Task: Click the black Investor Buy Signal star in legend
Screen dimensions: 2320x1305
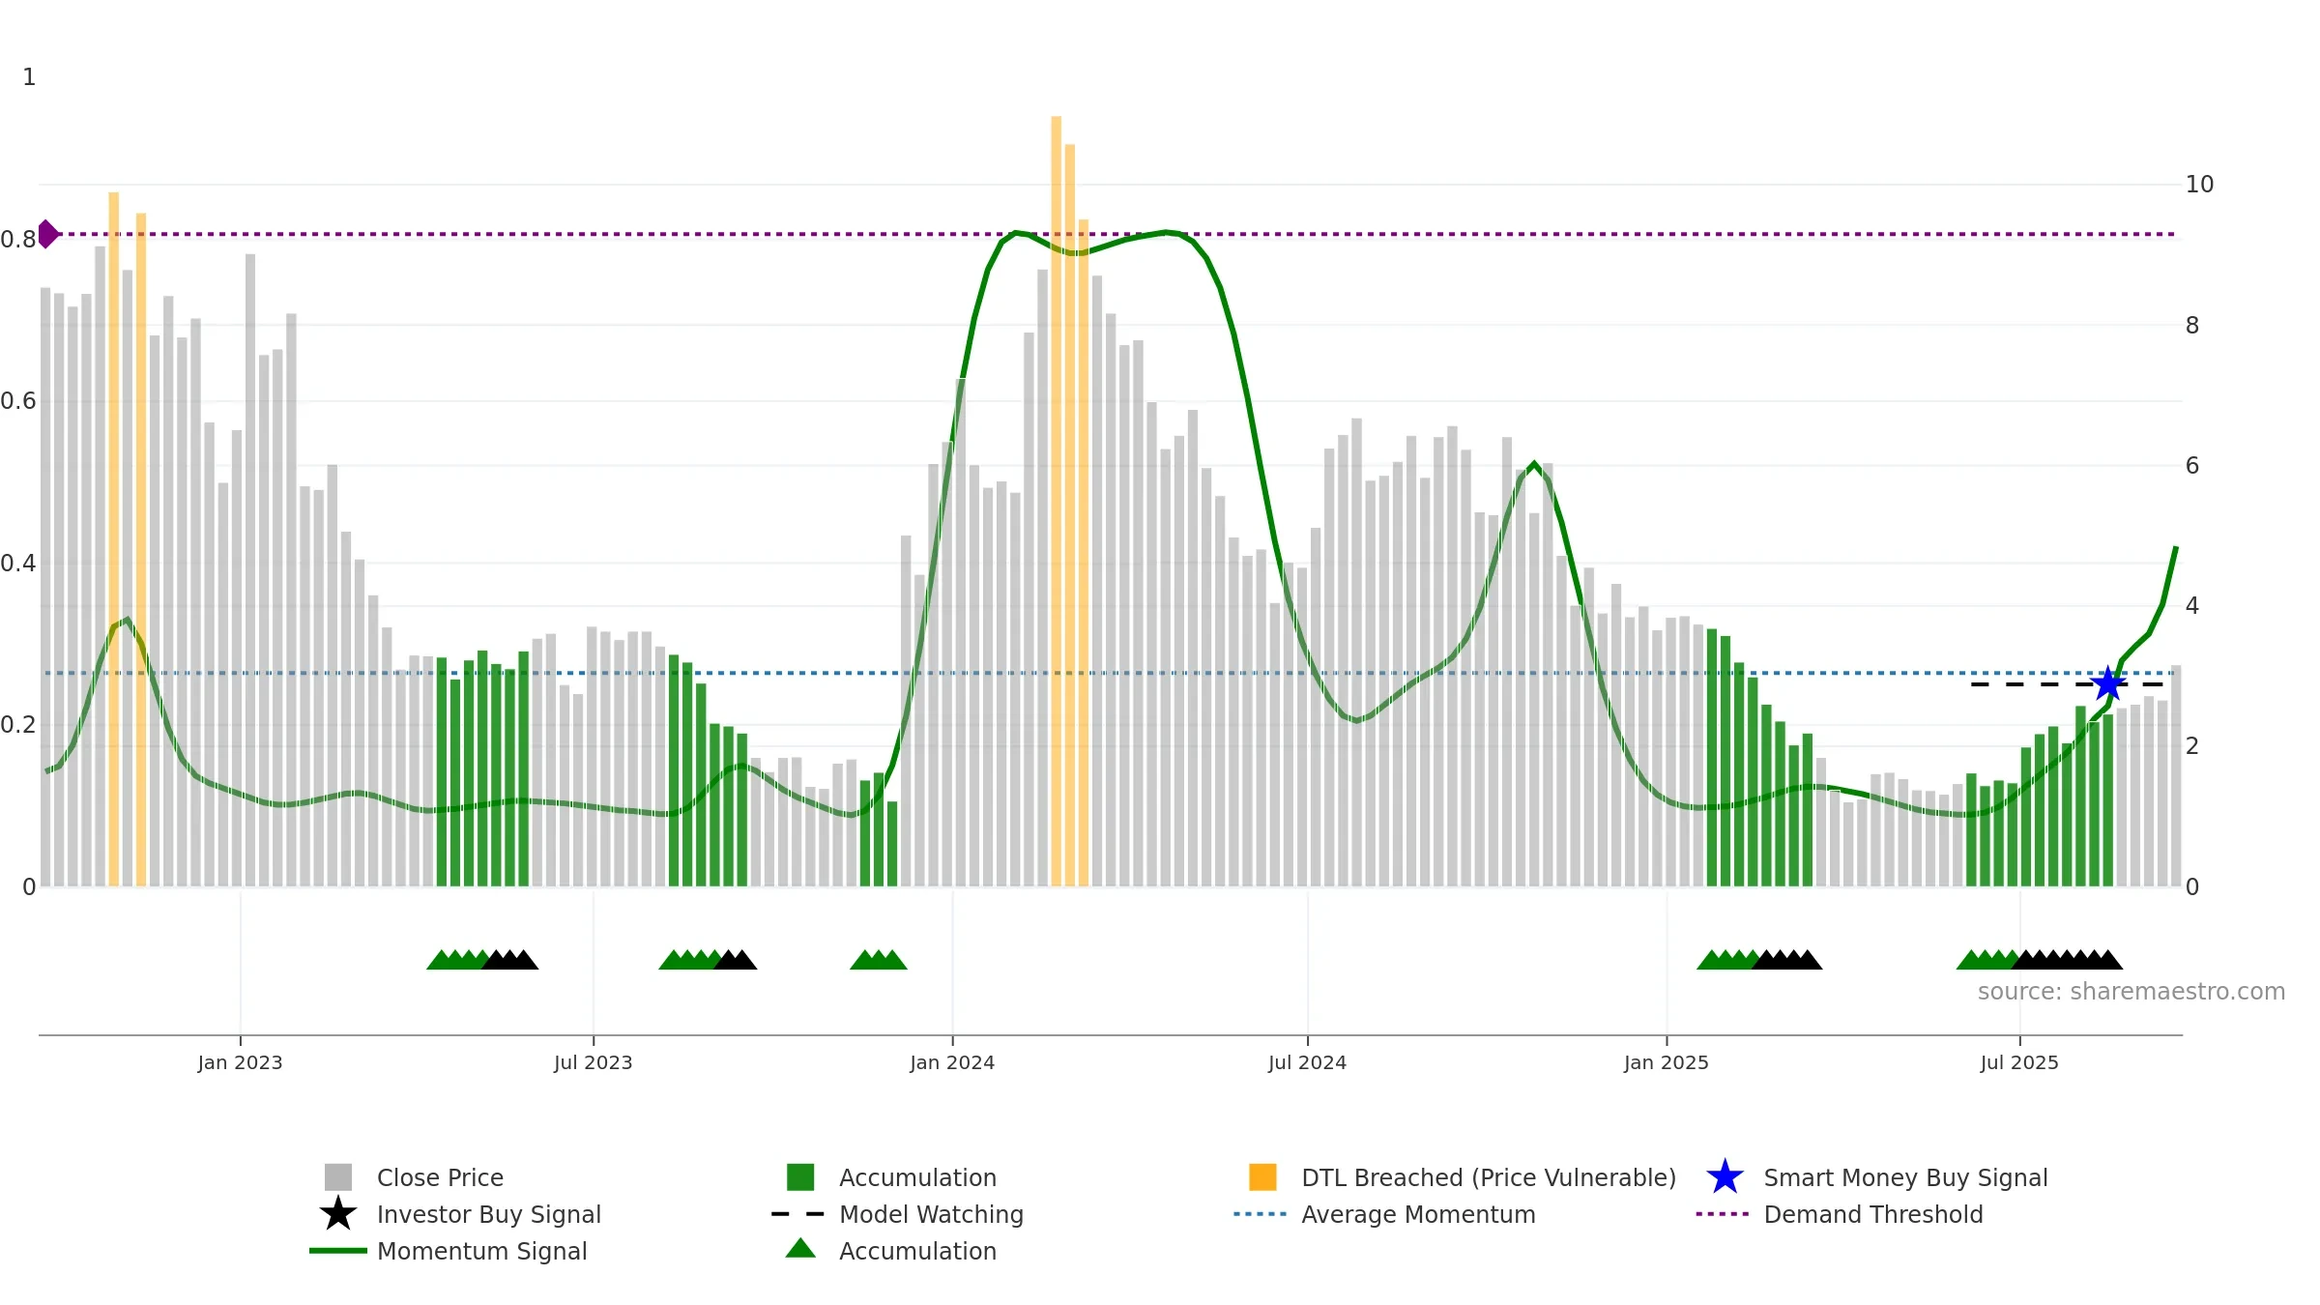Action: 338,1214
